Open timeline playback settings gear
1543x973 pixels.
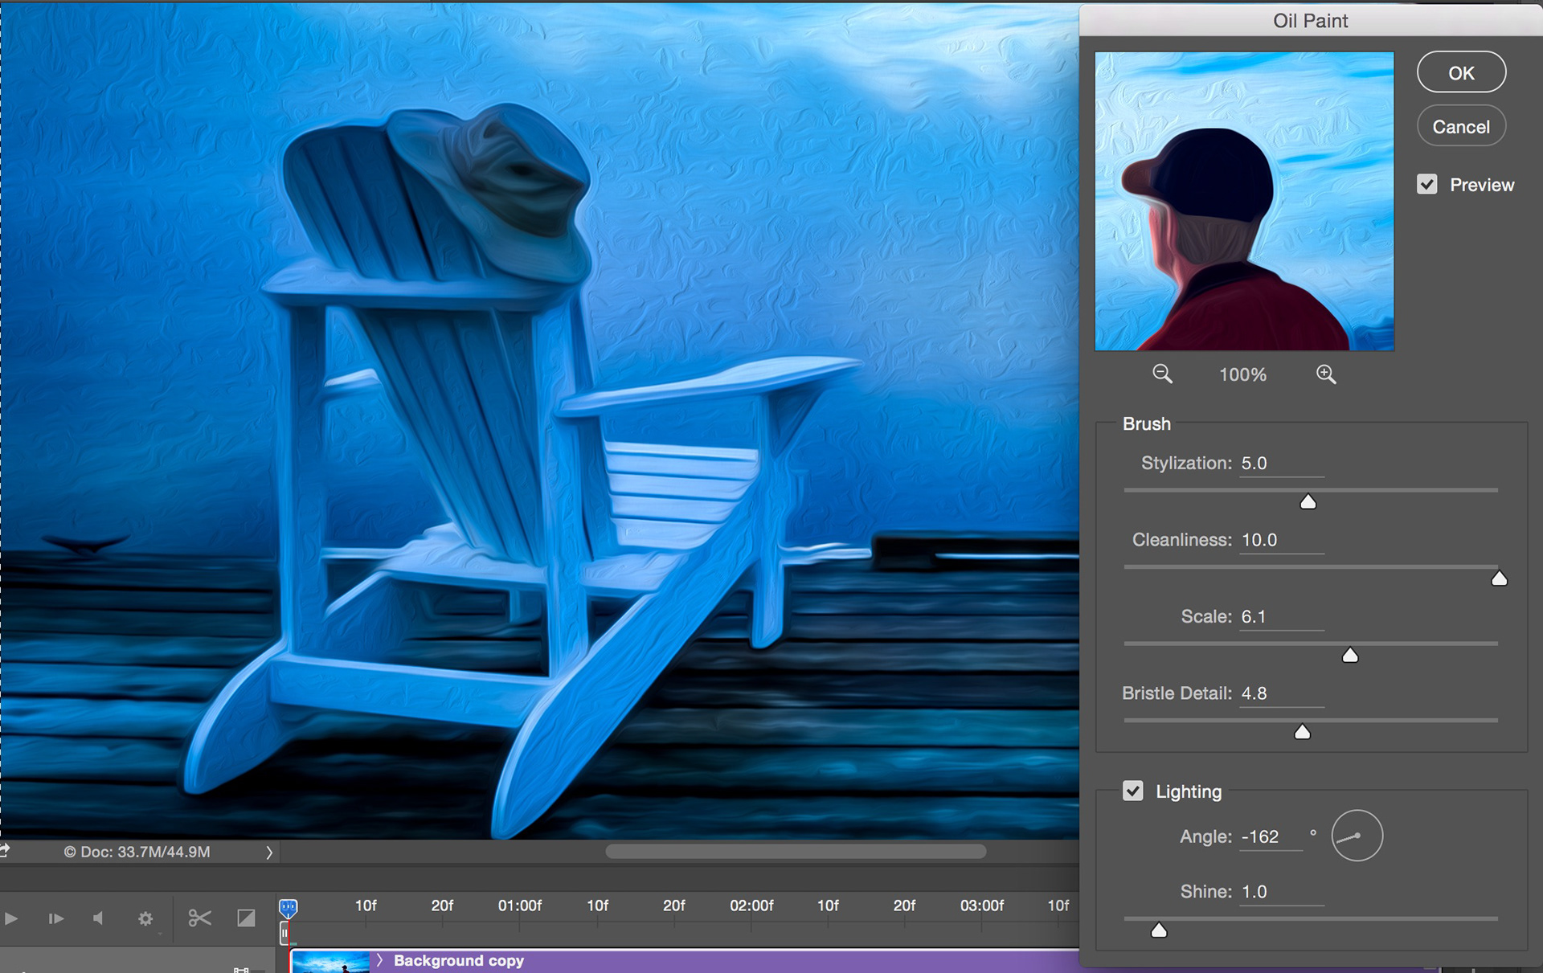(145, 918)
